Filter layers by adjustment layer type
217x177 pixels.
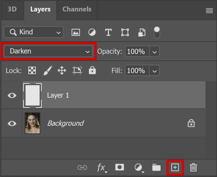point(92,32)
